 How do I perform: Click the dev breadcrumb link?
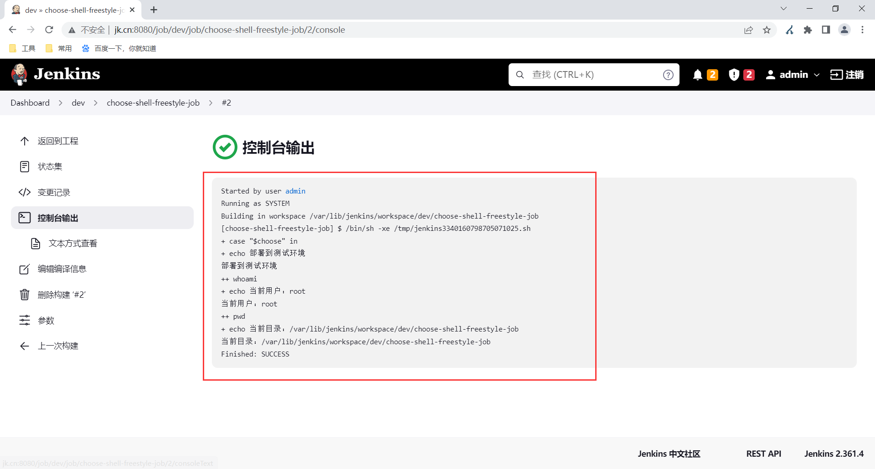click(x=78, y=103)
